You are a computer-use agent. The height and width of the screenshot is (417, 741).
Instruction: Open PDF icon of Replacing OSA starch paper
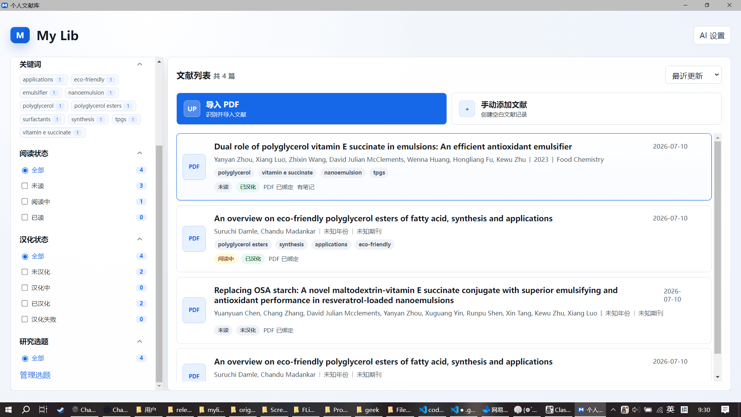tap(194, 310)
